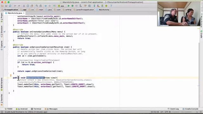Select src folder in breadcrumb bar

point(31,10)
